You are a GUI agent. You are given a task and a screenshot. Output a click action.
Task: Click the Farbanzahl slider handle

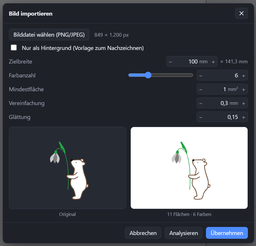[148, 75]
